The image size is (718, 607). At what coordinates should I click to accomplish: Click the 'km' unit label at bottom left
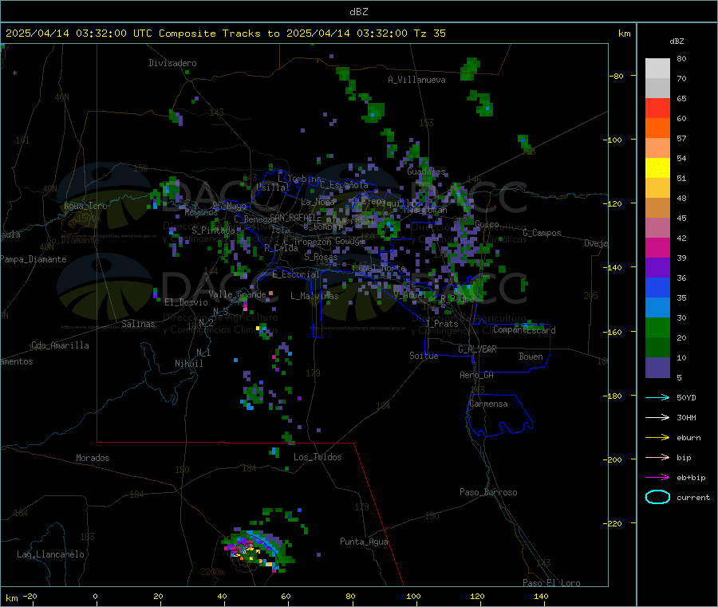tap(11, 598)
